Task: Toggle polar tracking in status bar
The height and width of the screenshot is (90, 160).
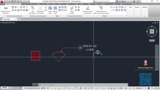Action: click(64, 88)
